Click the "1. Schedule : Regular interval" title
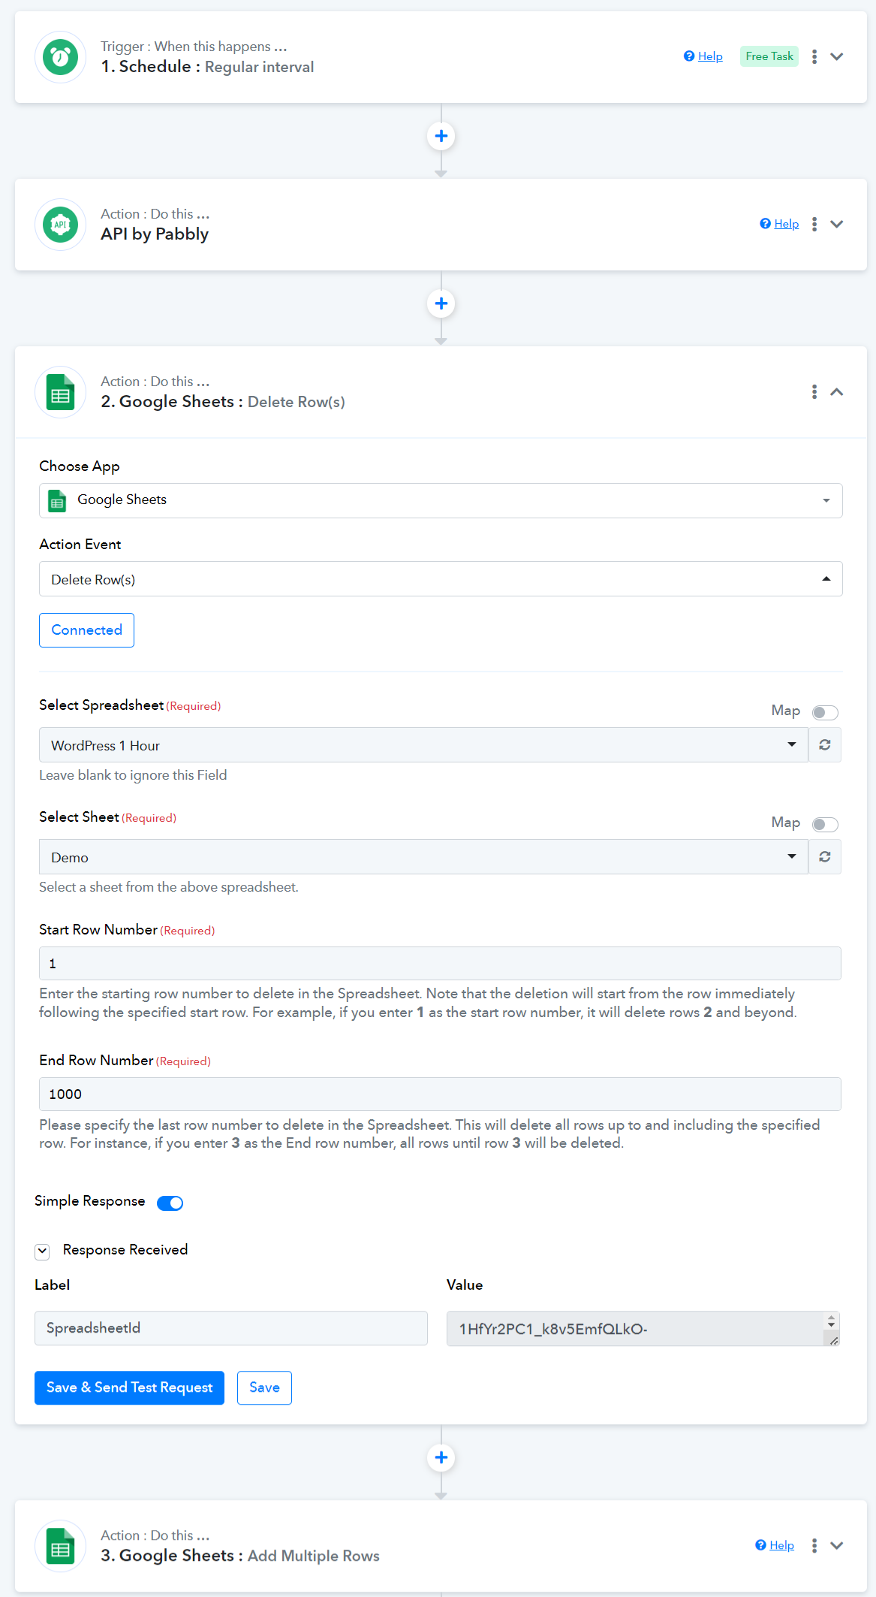 pyautogui.click(x=207, y=67)
